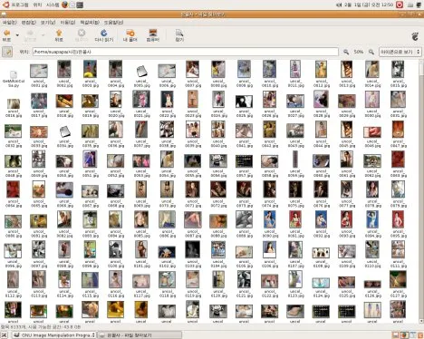Open the forward history dropdown arrow

pos(43,35)
